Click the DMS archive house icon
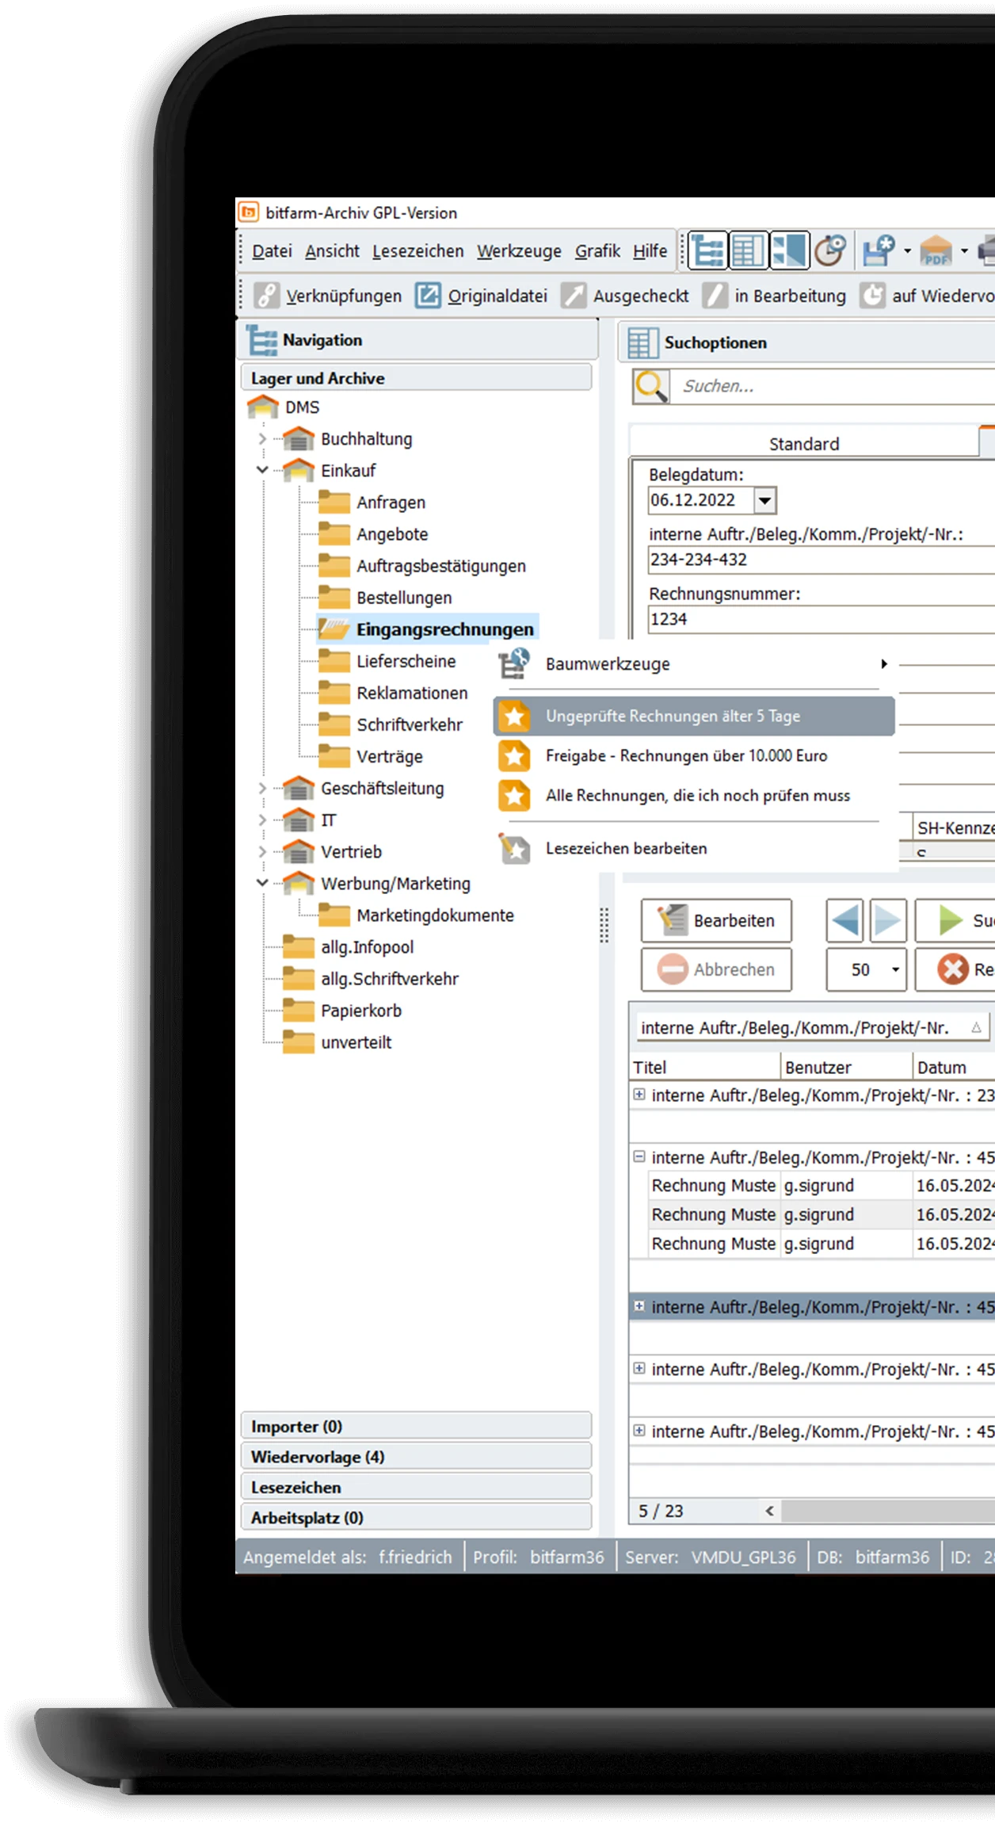Image resolution: width=995 pixels, height=1823 pixels. click(x=263, y=407)
